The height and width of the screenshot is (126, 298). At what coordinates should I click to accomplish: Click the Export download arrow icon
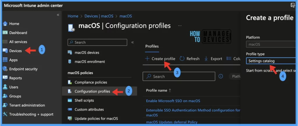206,59
